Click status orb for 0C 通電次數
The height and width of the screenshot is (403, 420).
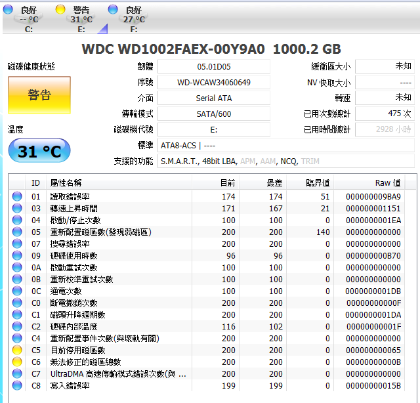tap(17, 291)
